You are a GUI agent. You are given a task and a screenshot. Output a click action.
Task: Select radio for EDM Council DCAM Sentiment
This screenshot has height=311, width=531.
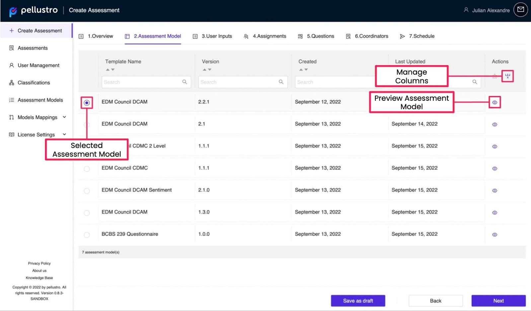87,191
